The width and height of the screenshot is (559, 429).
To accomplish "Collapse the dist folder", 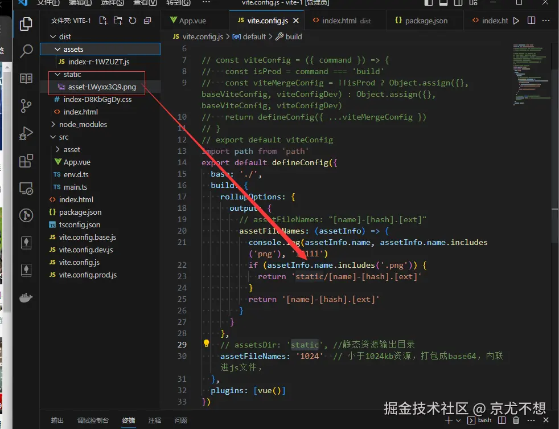I will [53, 37].
